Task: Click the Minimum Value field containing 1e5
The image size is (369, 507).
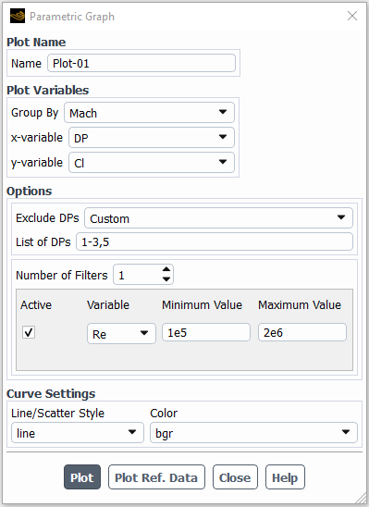Action: pyautogui.click(x=206, y=332)
